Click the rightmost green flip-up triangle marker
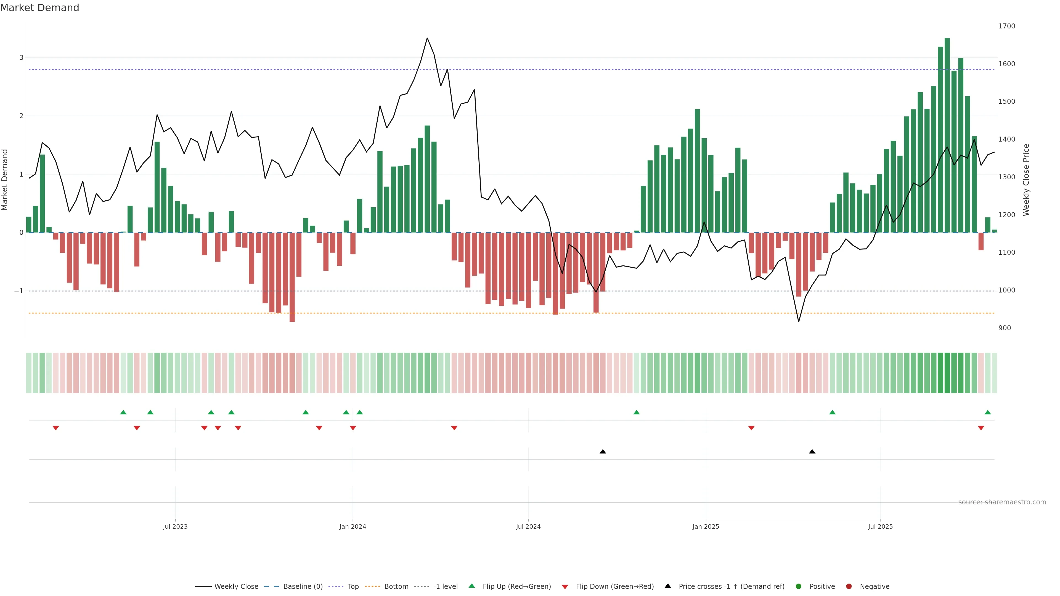Image resolution: width=1060 pixels, height=596 pixels. pyautogui.click(x=988, y=412)
